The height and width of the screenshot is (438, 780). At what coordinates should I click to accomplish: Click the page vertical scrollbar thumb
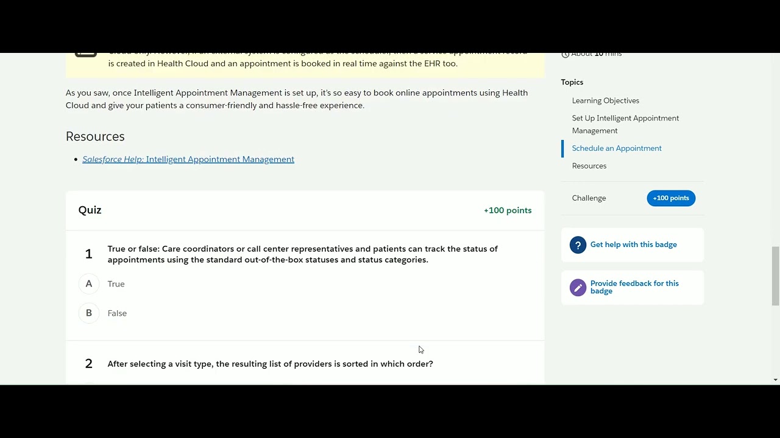(775, 276)
